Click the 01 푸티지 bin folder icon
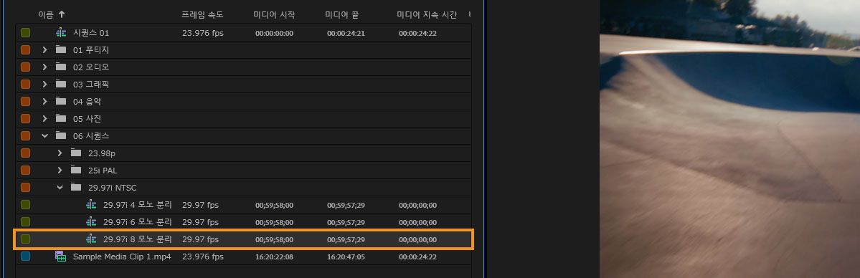The height and width of the screenshot is (278, 860). 60,50
